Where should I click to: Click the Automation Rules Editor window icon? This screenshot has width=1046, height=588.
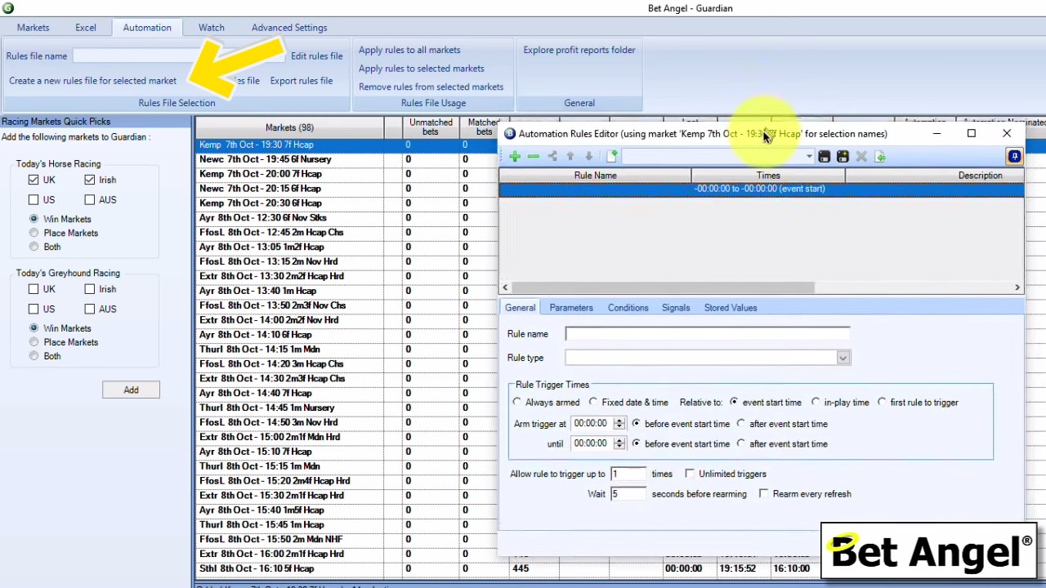[510, 134]
